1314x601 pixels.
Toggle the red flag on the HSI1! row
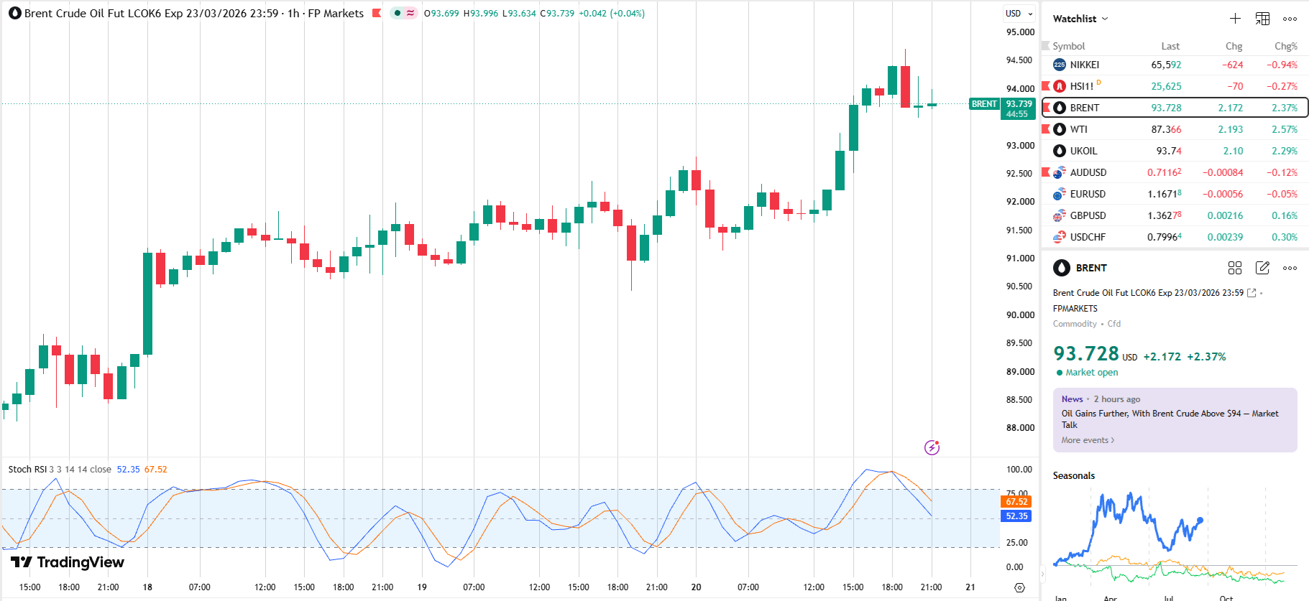[x=1046, y=86]
